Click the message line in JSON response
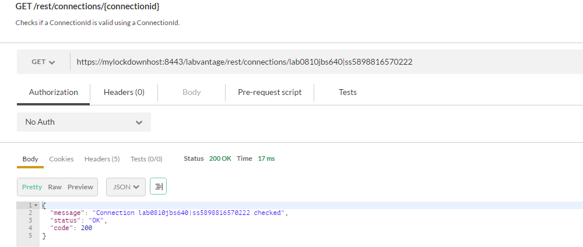The image size is (583, 247). (x=169, y=213)
